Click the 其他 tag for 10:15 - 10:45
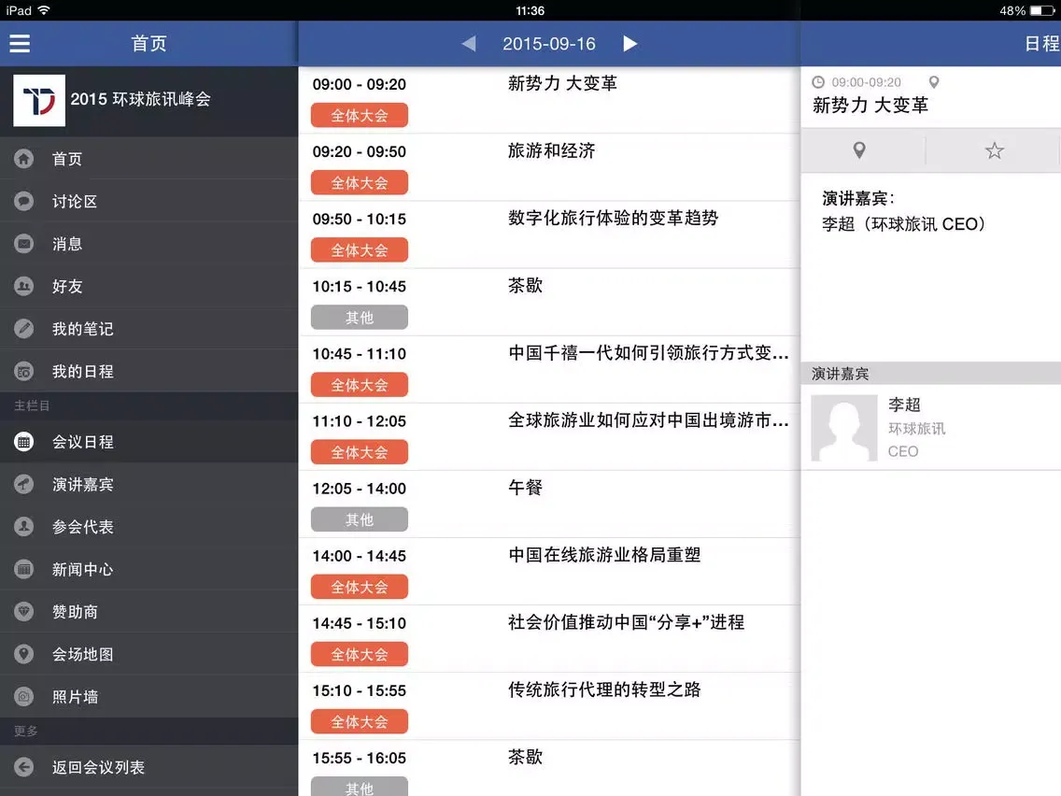The image size is (1061, 796). pyautogui.click(x=360, y=318)
